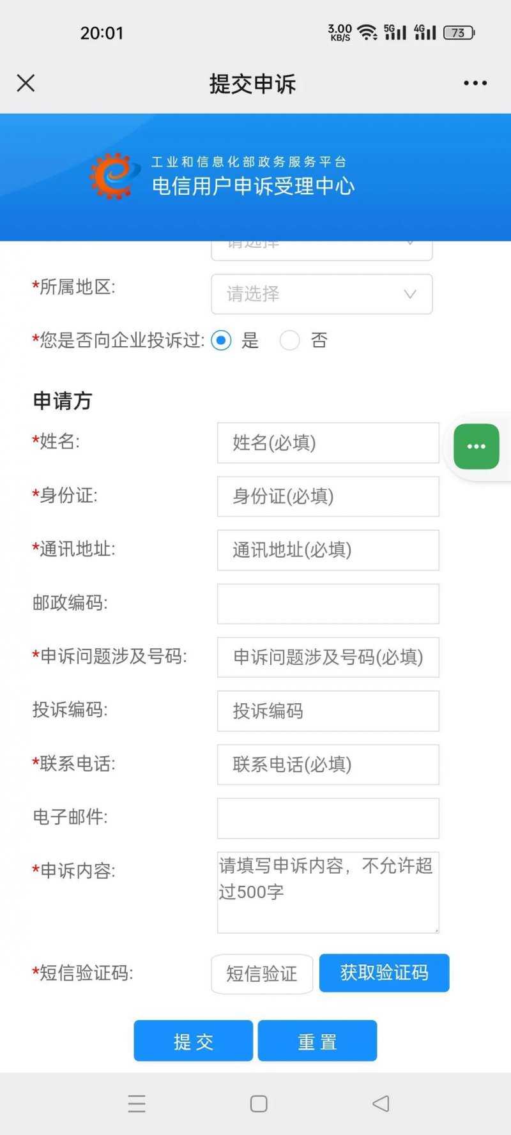Screen dimensions: 511x1135
Task: Tap the Wi-Fi signal status icon
Action: coord(367,33)
